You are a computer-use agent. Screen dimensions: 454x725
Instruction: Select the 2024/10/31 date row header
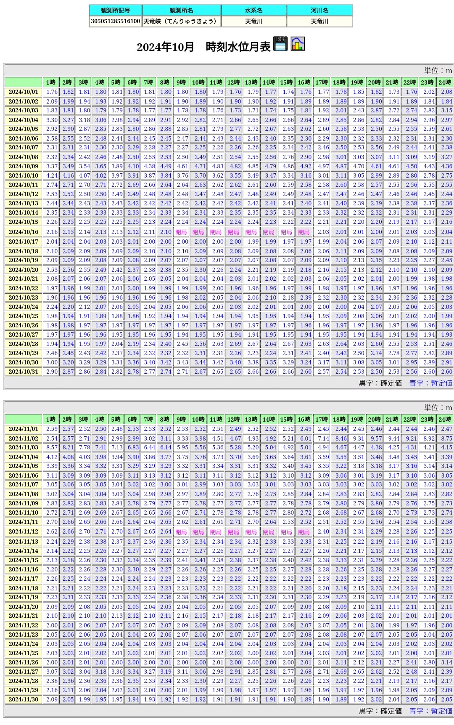tap(24, 372)
